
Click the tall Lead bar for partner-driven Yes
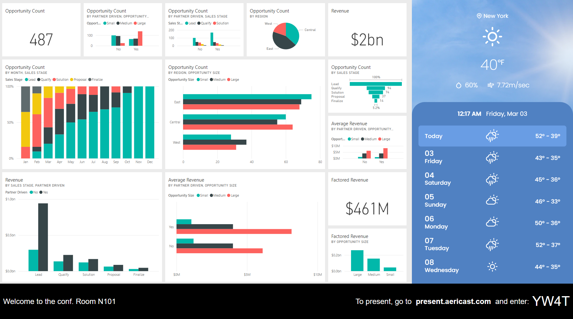pyautogui.click(x=43, y=237)
